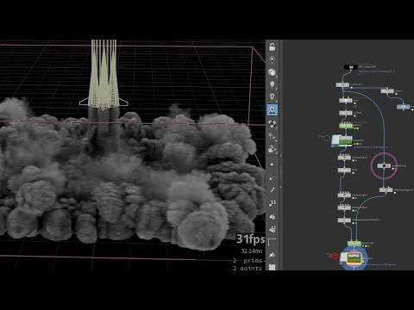Image resolution: width=414 pixels, height=310 pixels.
Task: Toggle the primitive numbers '42' icon
Action: (272, 229)
